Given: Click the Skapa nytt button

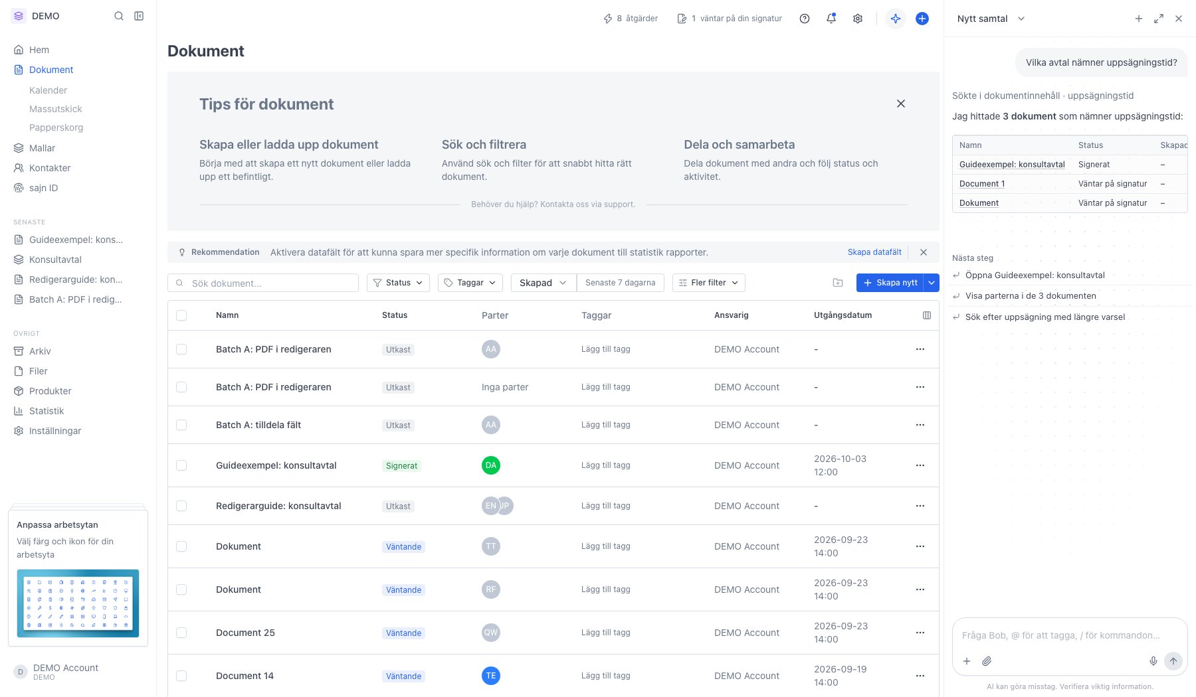Looking at the screenshot, I should [890, 283].
